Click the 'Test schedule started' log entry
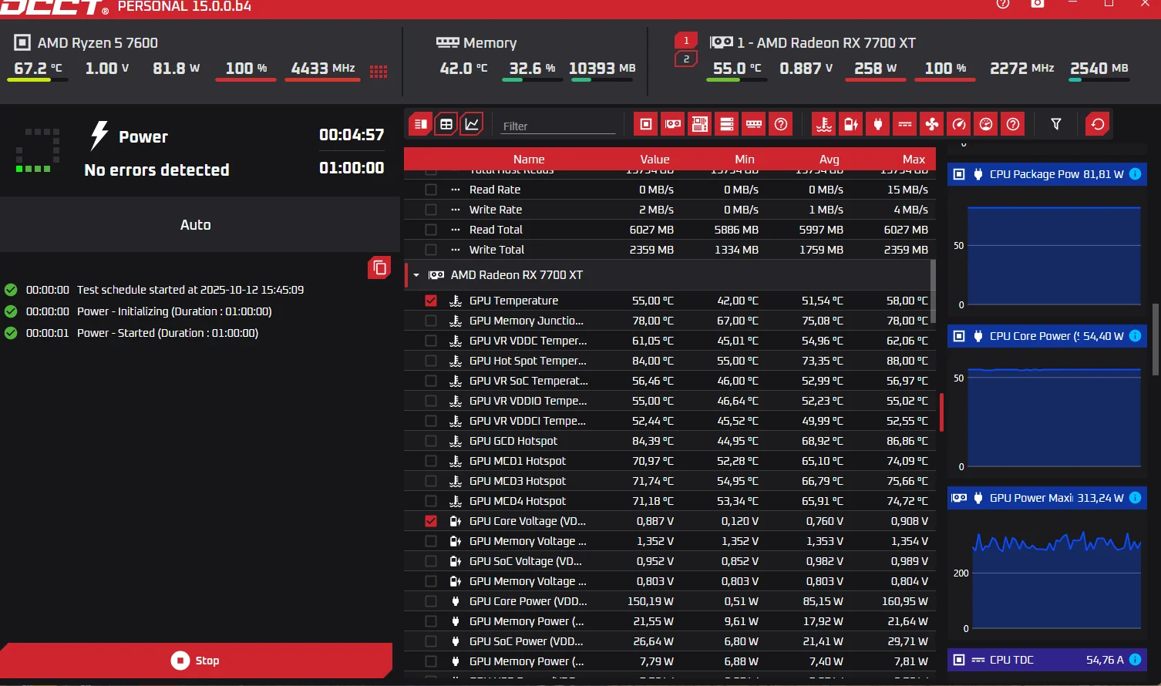The image size is (1161, 686). click(x=190, y=290)
